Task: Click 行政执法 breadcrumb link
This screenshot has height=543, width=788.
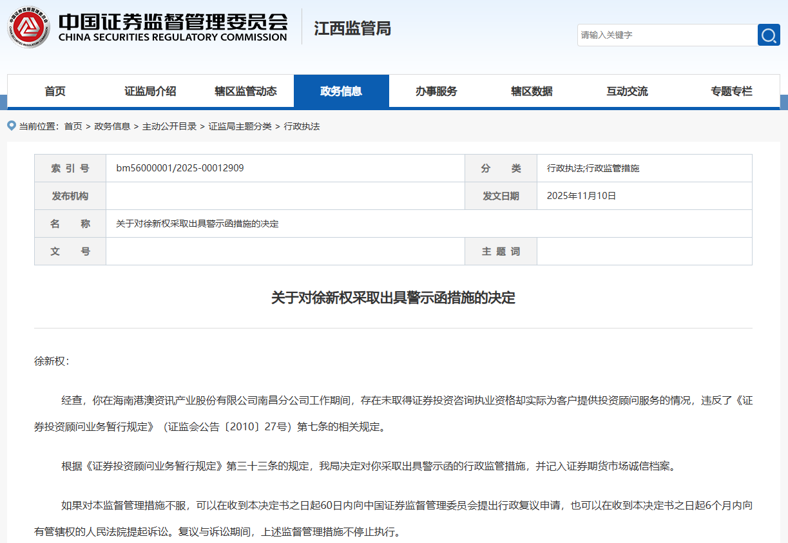Action: (x=302, y=126)
